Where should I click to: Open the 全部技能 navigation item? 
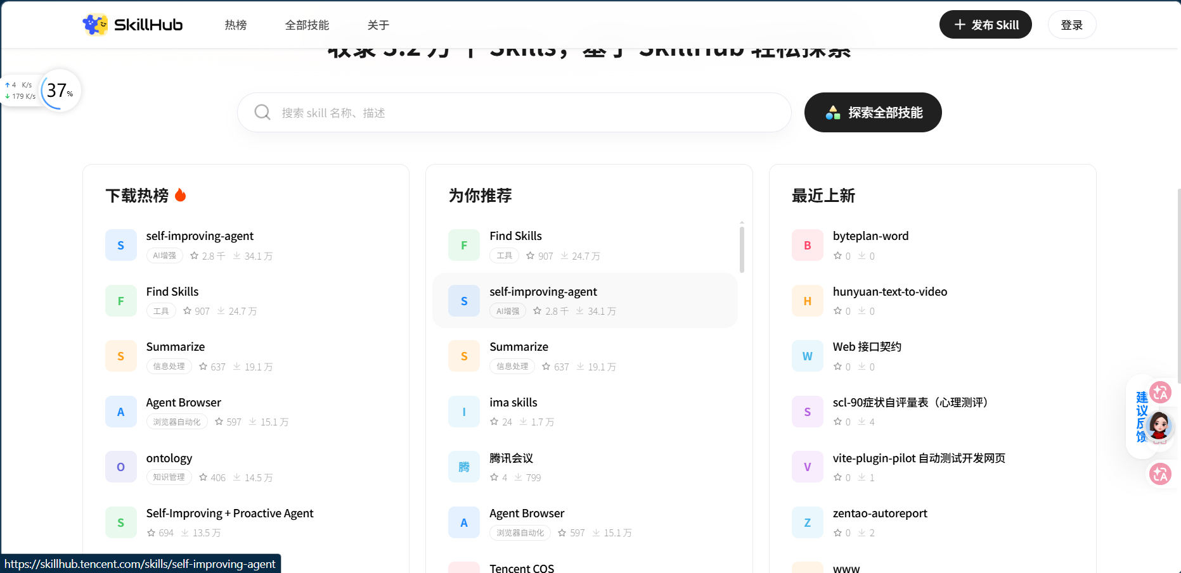[307, 24]
